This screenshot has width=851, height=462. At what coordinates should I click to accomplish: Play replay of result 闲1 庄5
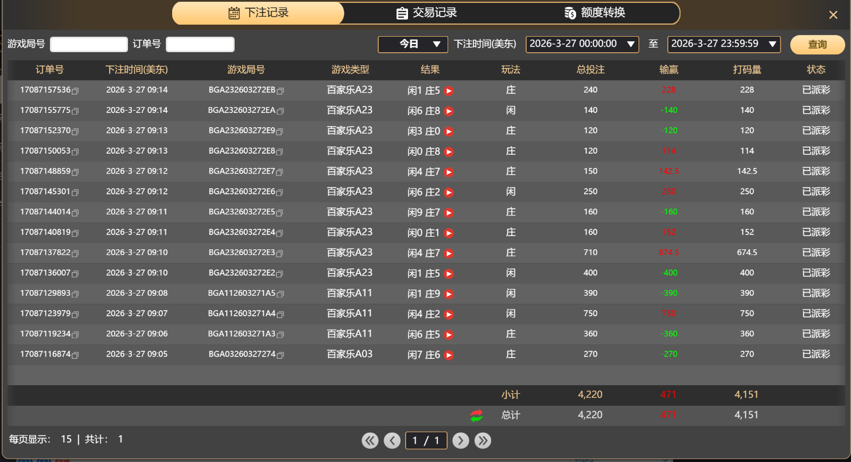click(x=448, y=90)
